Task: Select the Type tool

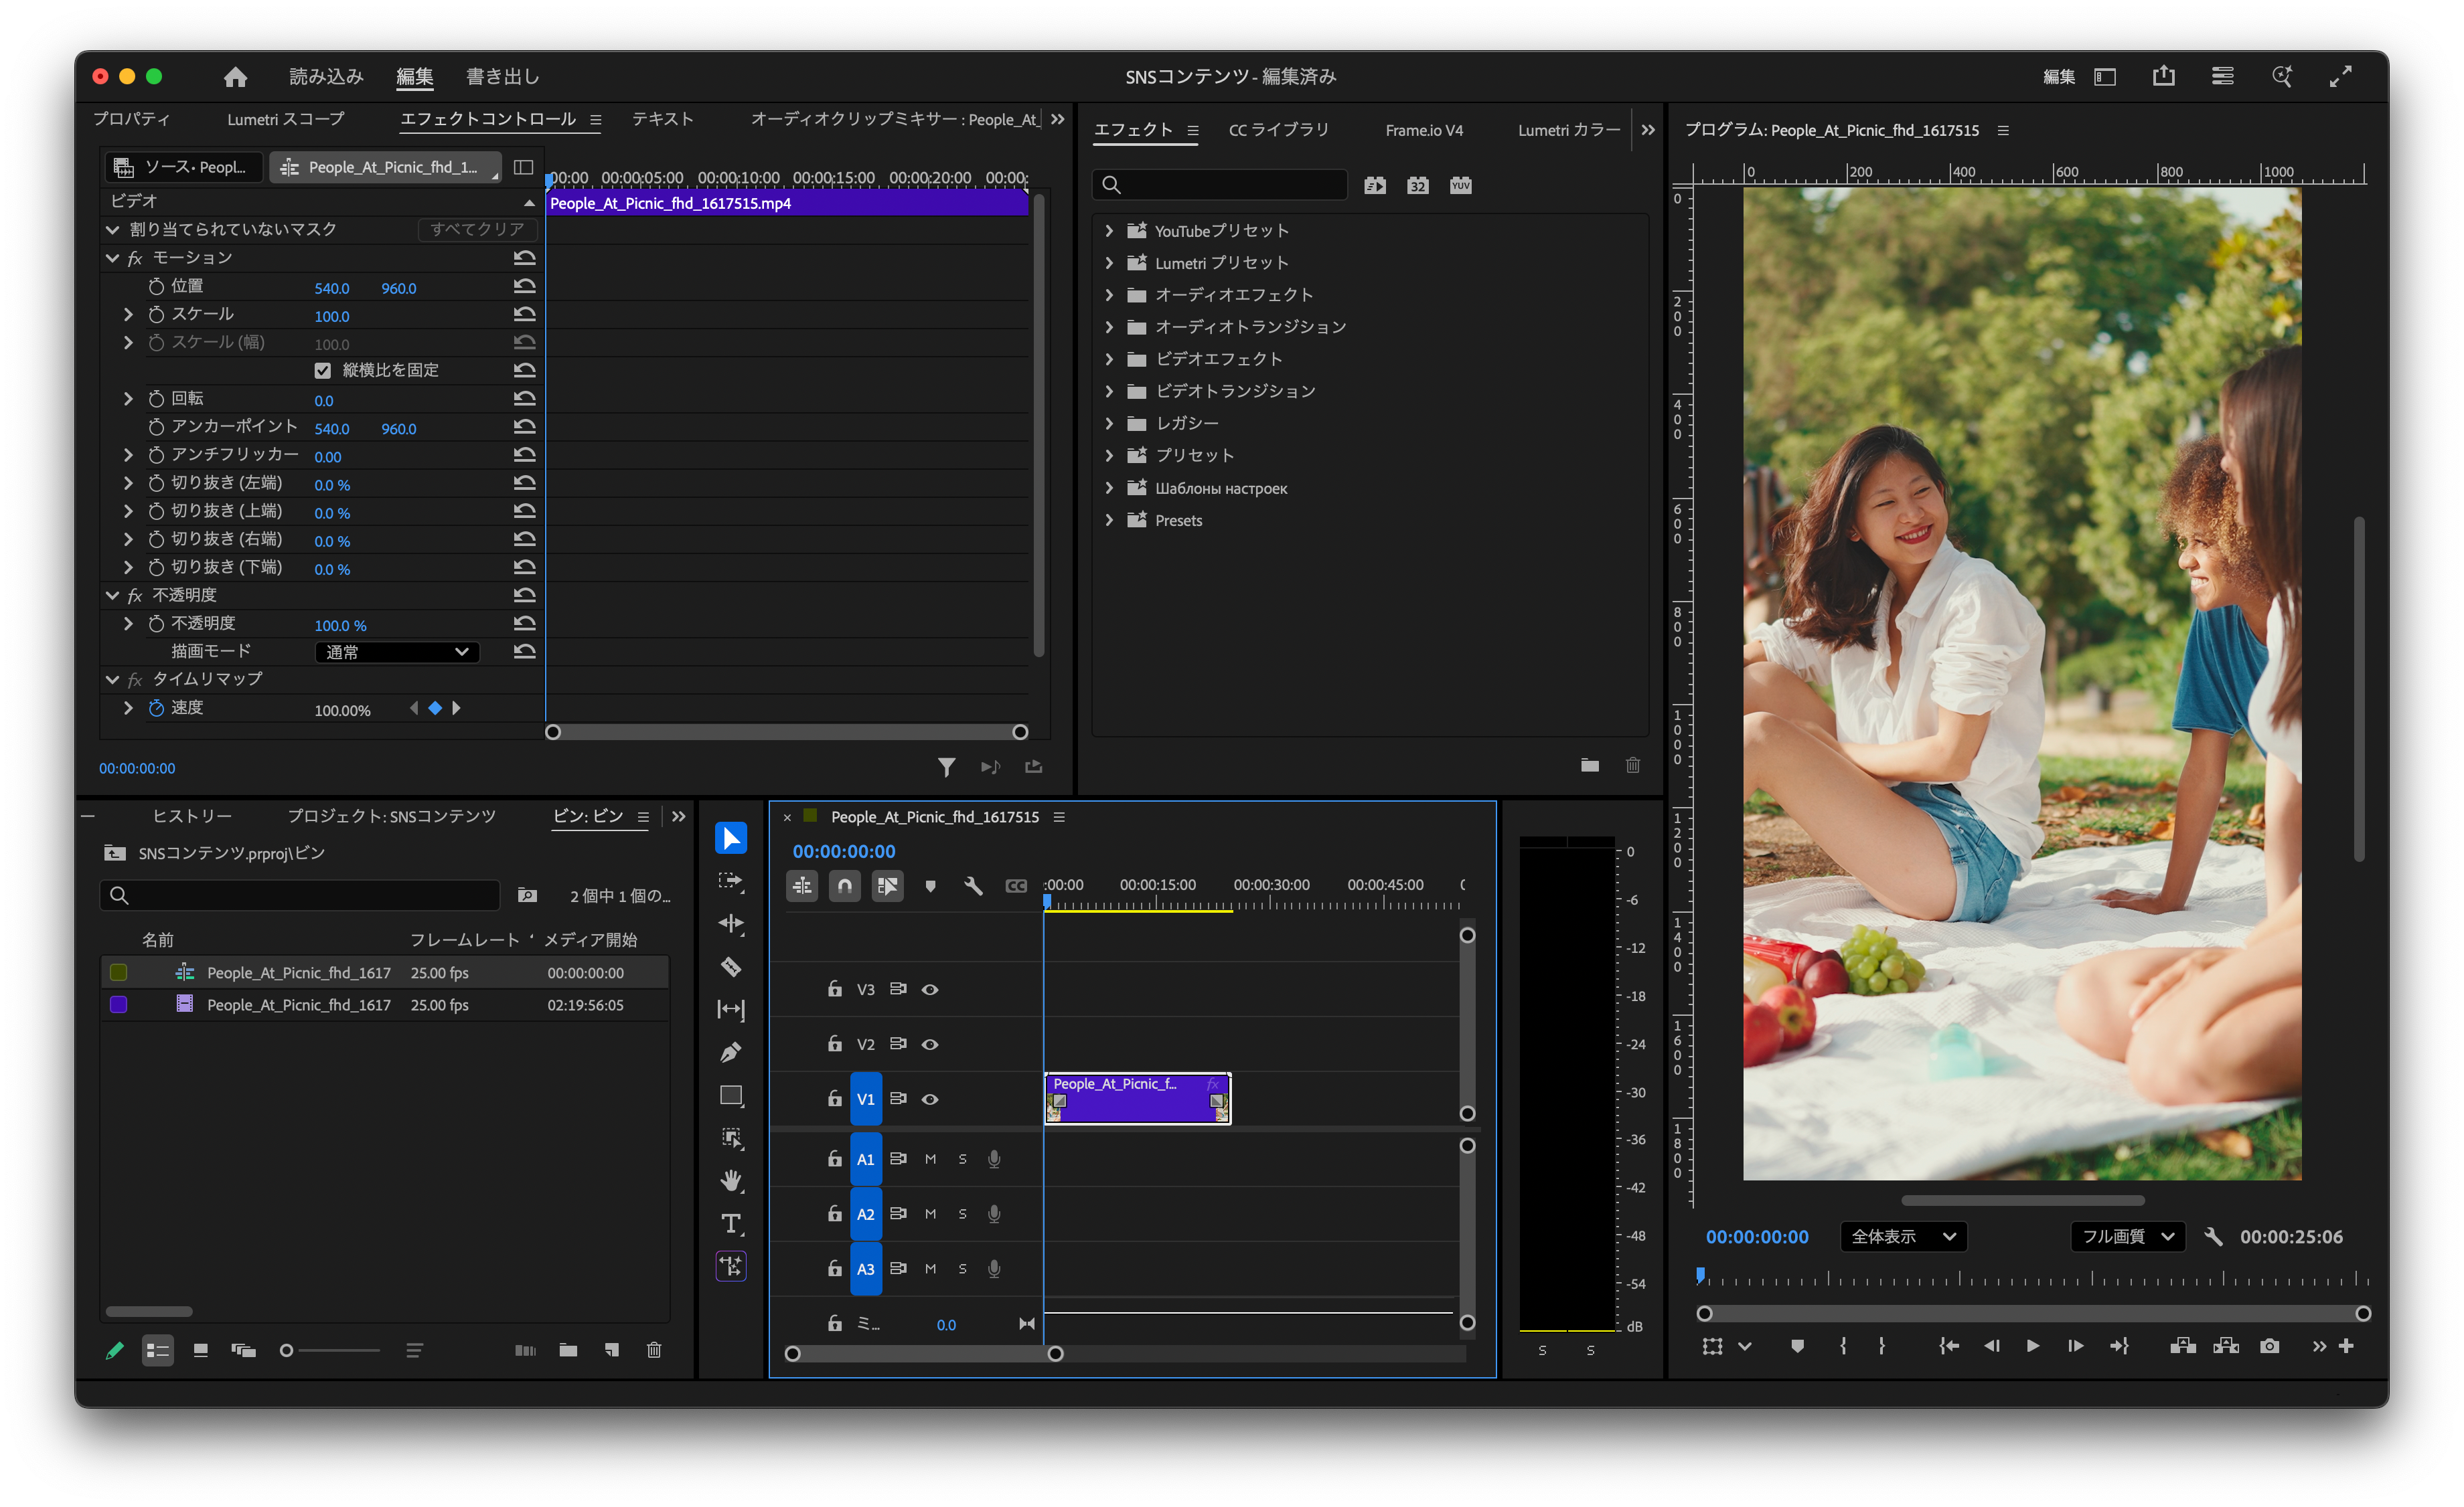Action: click(x=731, y=1223)
